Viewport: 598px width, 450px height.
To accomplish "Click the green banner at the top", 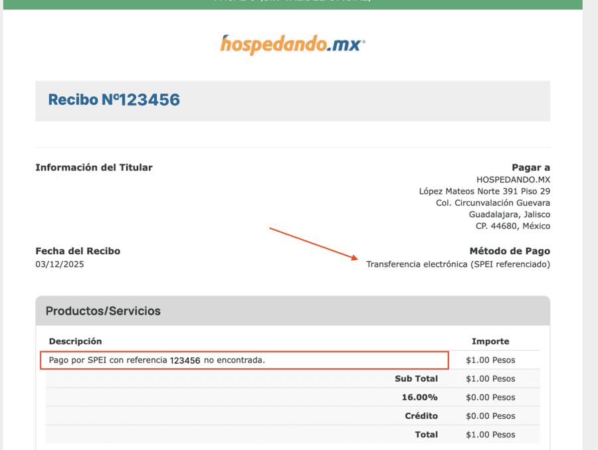I will point(292,4).
